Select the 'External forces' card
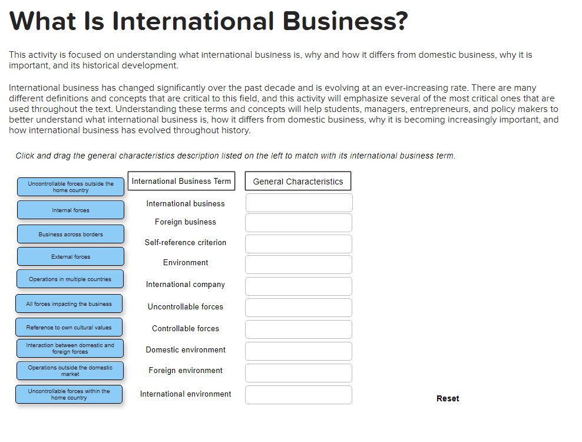 70,256
